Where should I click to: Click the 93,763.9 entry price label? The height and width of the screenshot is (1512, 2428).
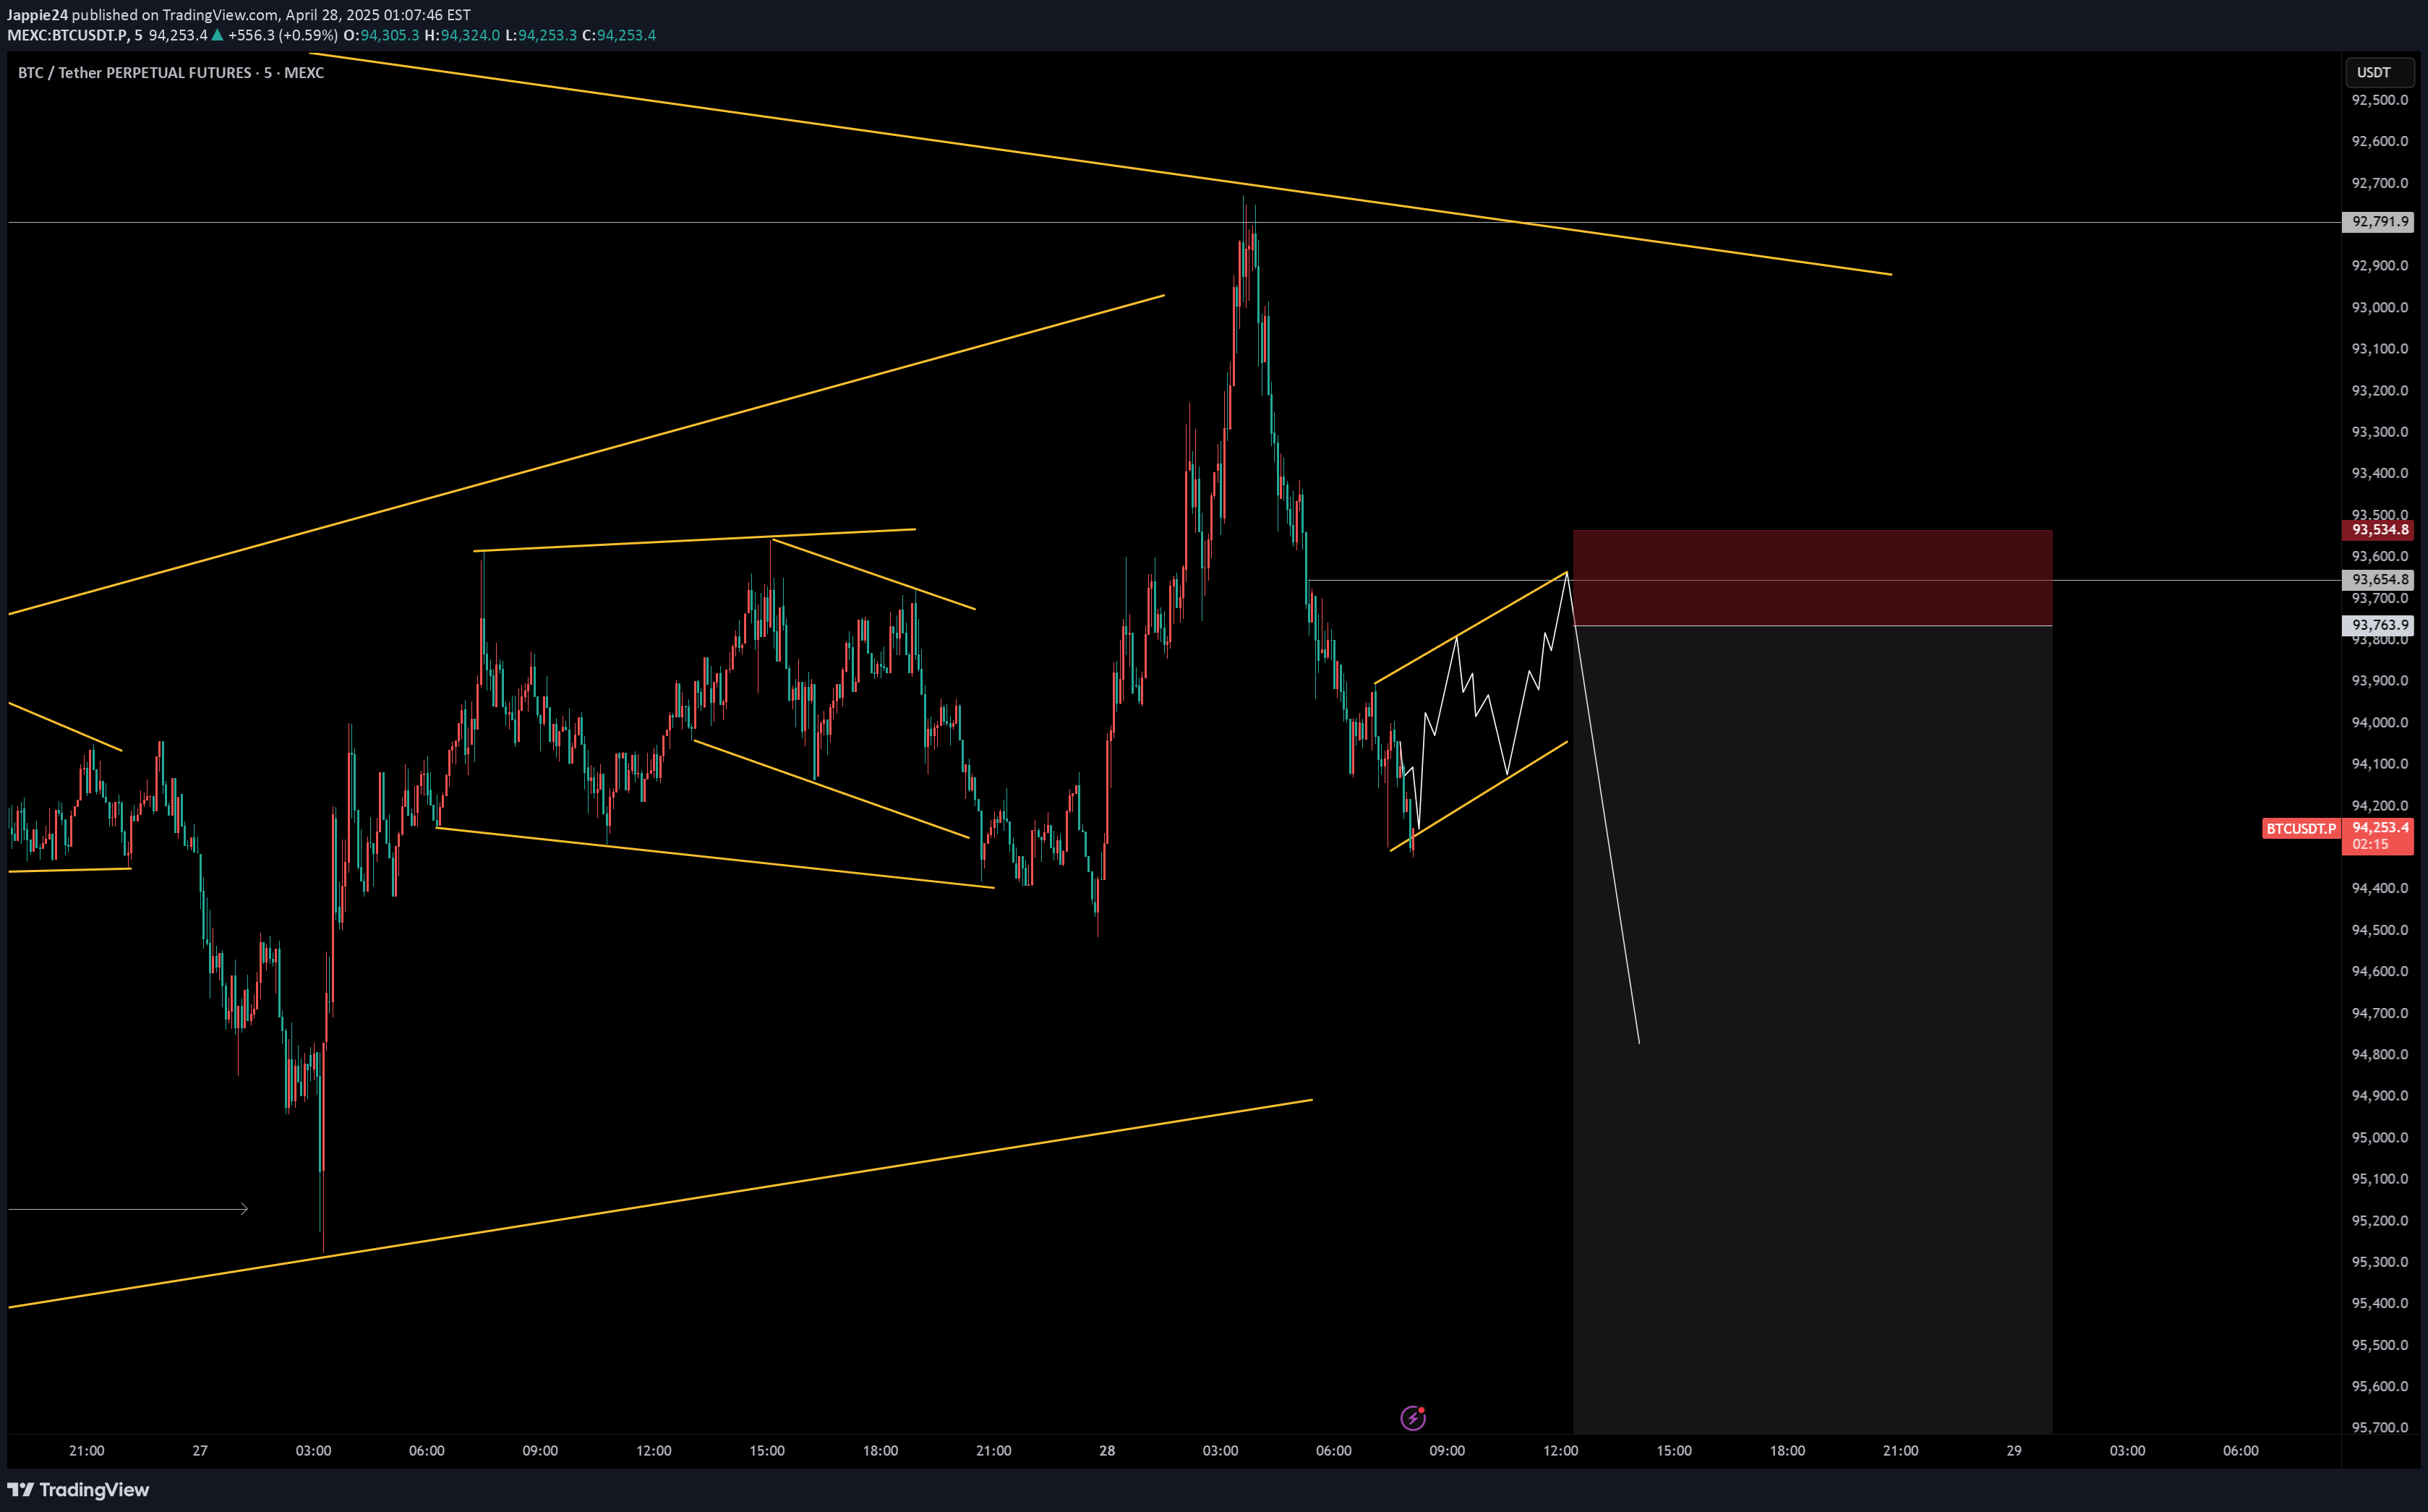click(2379, 625)
